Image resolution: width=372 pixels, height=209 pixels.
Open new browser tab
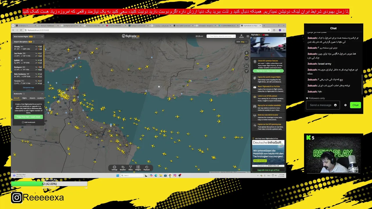click(264, 26)
